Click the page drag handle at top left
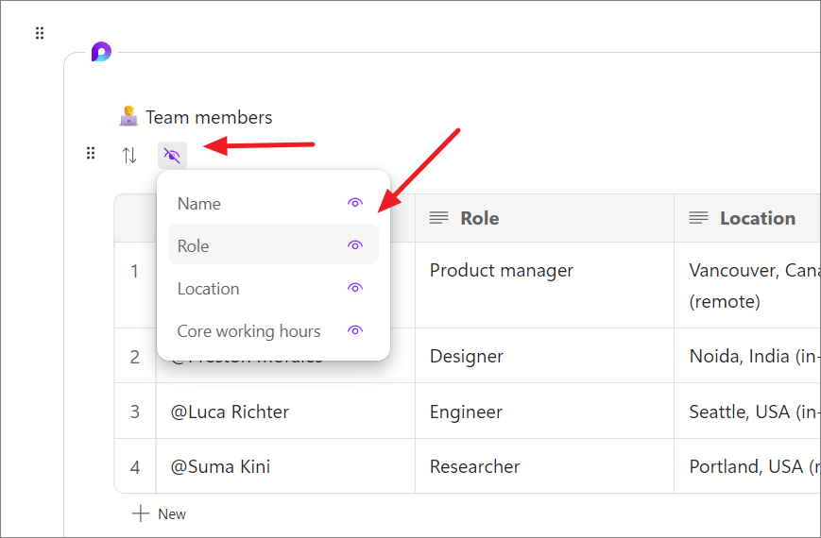 40,34
